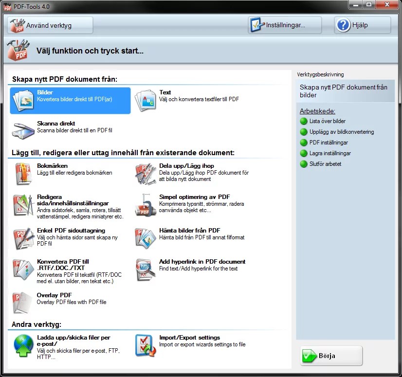The image size is (402, 377).
Task: Click Upplägg av bildkonvertering step
Action: [x=342, y=132]
